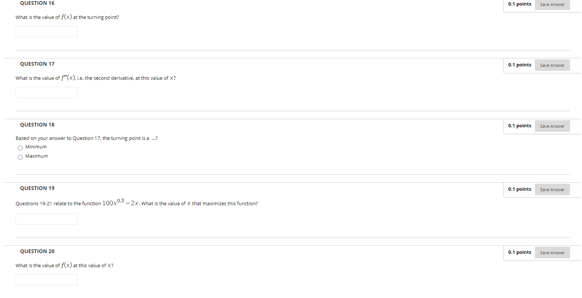Save Answer for Question 20
582x298 pixels.
click(552, 253)
